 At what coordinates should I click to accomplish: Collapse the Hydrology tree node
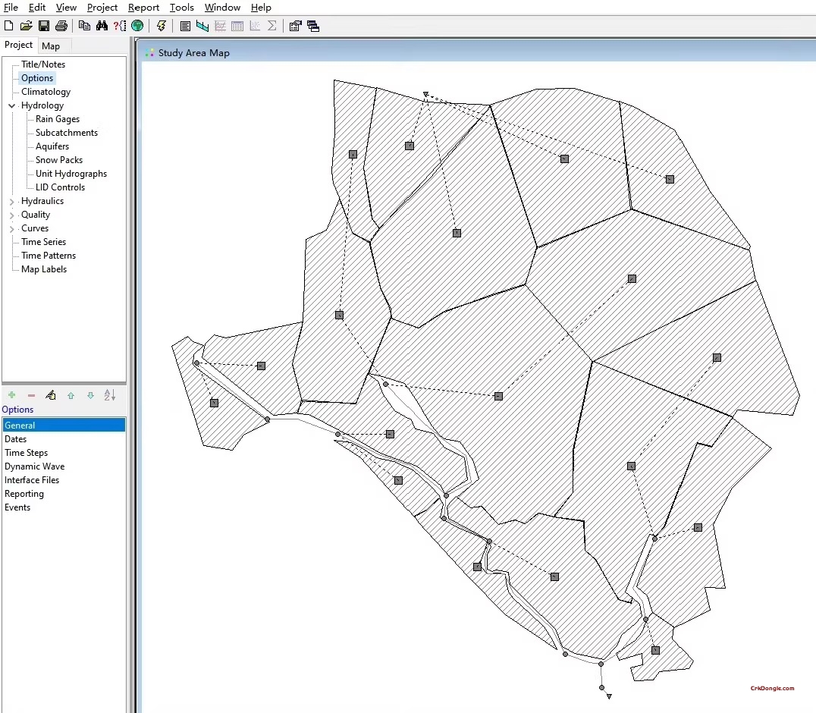(12, 106)
